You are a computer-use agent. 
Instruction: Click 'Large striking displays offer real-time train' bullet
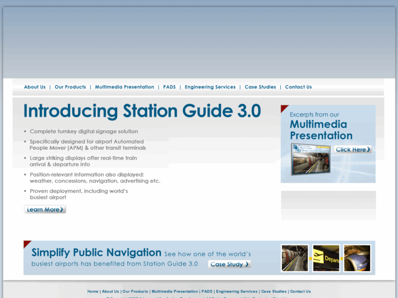(83, 158)
